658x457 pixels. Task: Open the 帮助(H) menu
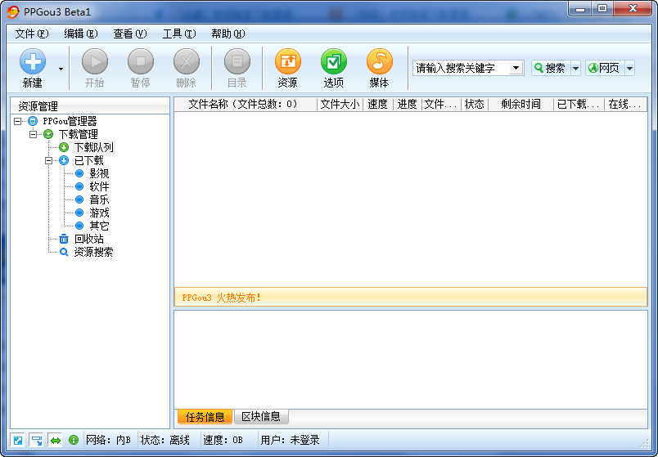228,34
